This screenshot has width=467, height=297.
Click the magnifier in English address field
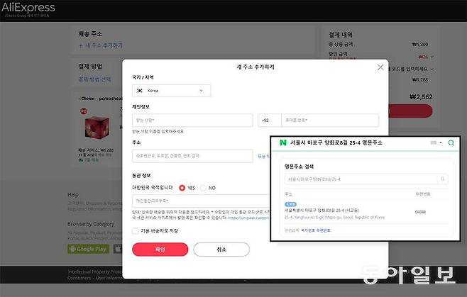pos(443,179)
